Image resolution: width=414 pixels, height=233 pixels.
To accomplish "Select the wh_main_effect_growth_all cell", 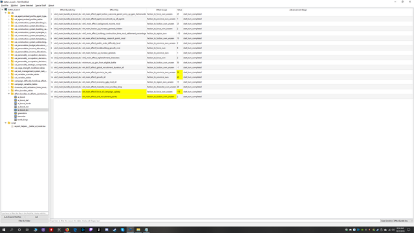I will click(x=114, y=77).
